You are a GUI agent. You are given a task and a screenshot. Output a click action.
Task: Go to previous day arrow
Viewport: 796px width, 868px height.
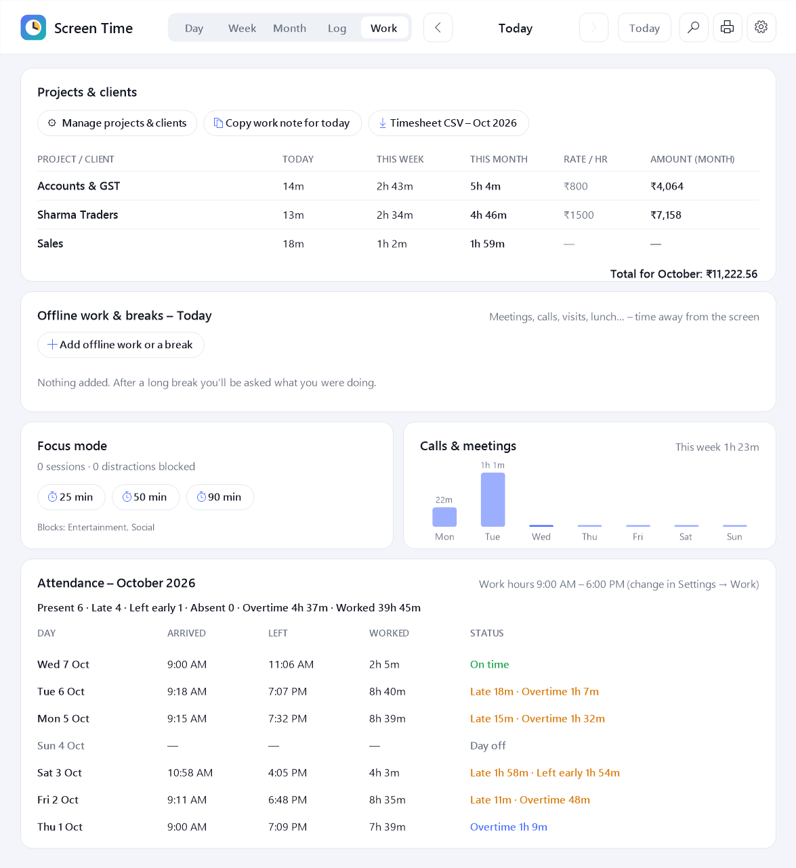click(x=438, y=28)
